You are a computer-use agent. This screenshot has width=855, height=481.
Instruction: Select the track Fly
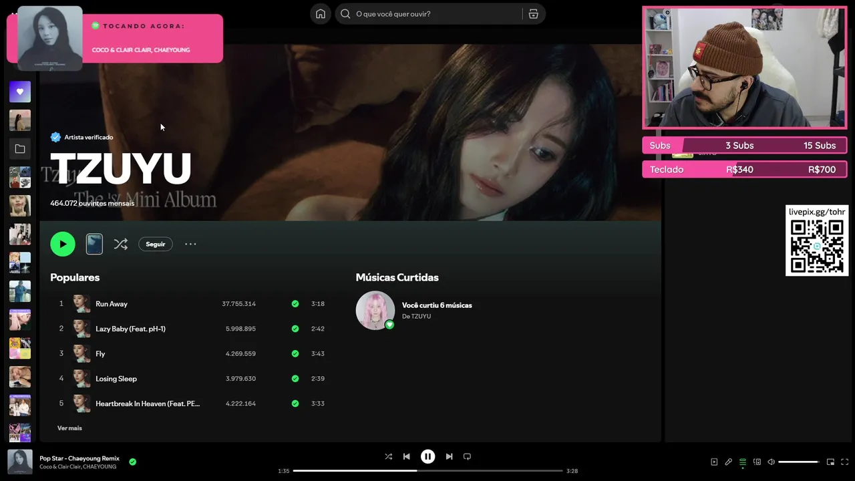(100, 353)
